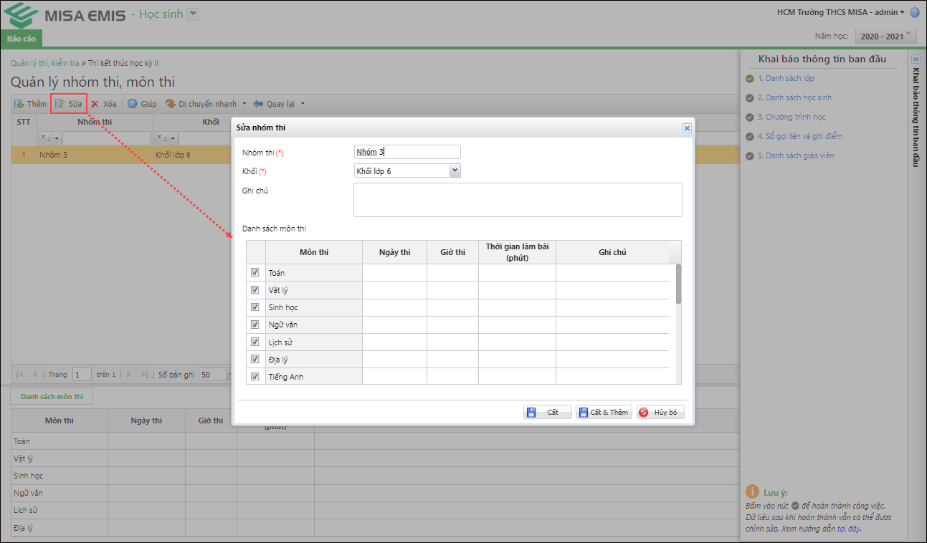Toggle the Sinh học checkbox
Image resolution: width=927 pixels, height=543 pixels.
[x=255, y=307]
